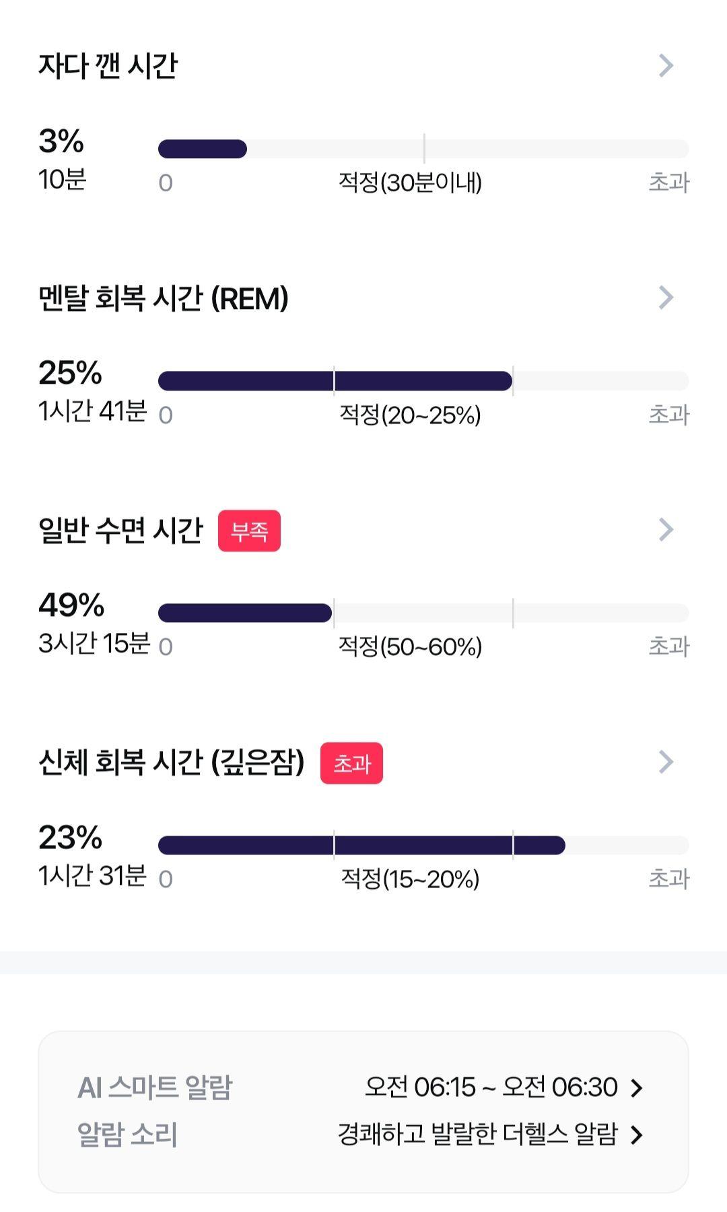Tap the alarm time 오전 06:15 ~ 오전 06:30

tap(491, 1087)
